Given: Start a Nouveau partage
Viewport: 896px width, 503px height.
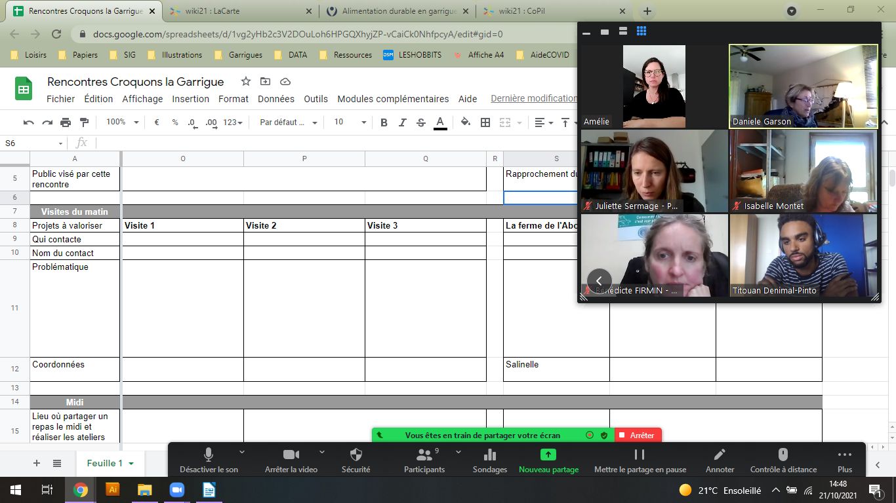Looking at the screenshot, I should (x=548, y=460).
